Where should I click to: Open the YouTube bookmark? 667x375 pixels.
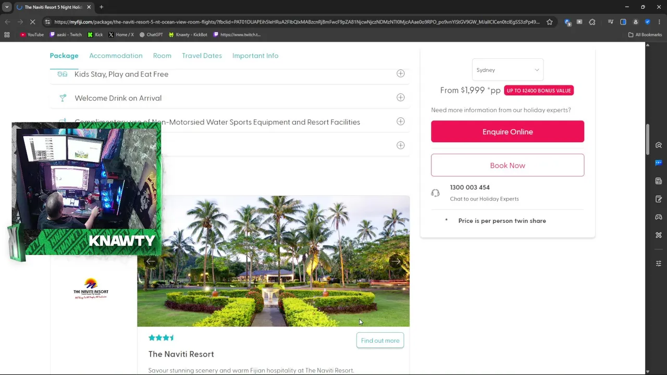[x=32, y=35]
